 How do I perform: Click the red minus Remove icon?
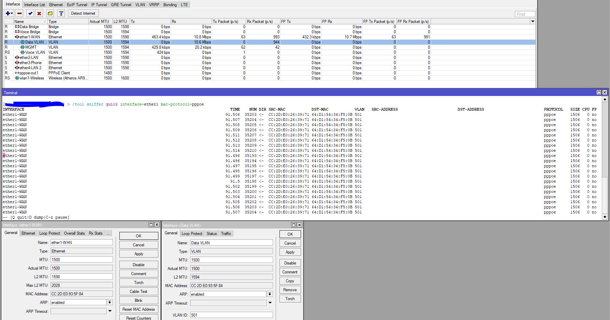click(x=20, y=13)
